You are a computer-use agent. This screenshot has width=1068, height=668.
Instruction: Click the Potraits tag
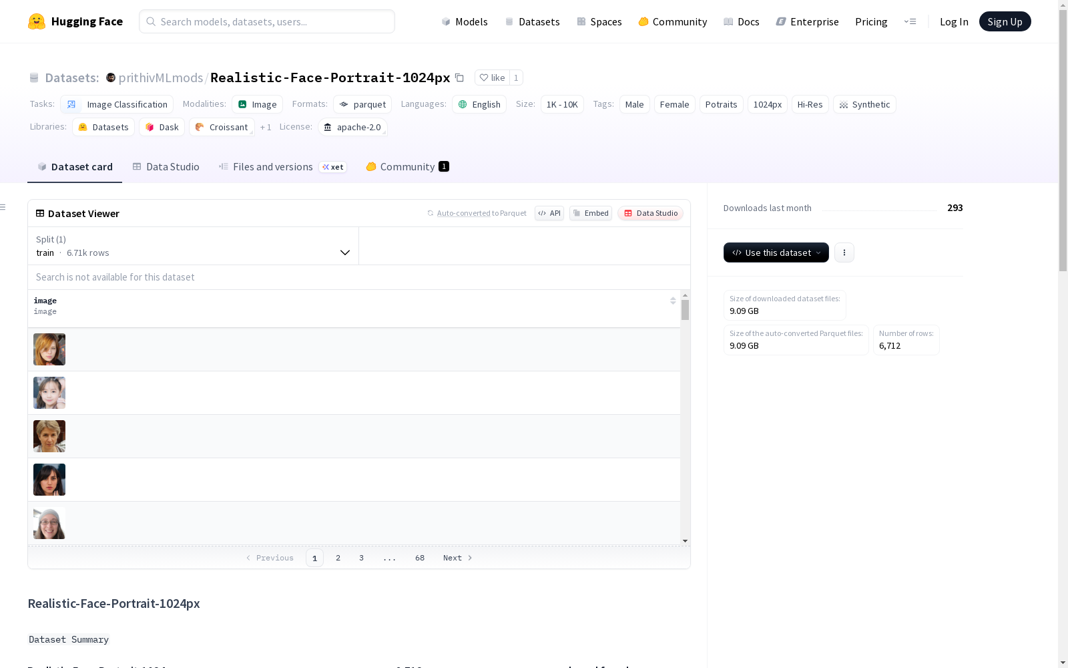click(x=722, y=104)
